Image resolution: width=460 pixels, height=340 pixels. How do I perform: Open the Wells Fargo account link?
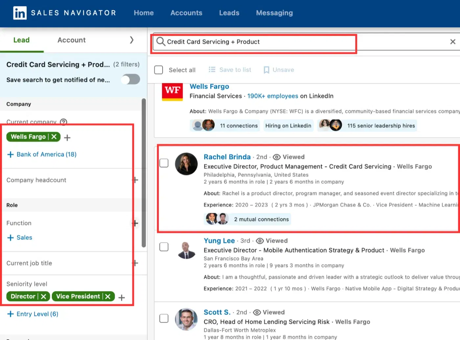pos(209,87)
